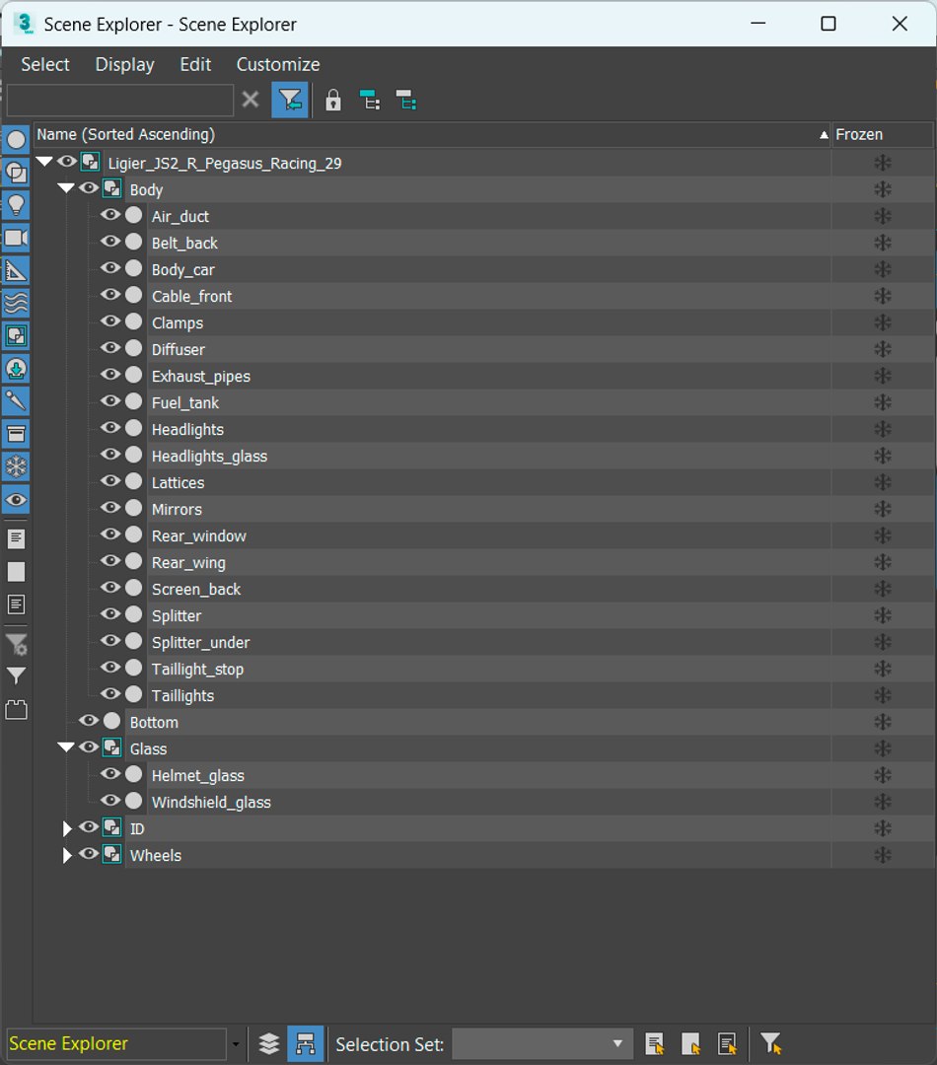Toggle Display Groups filter icon

[x=16, y=336]
